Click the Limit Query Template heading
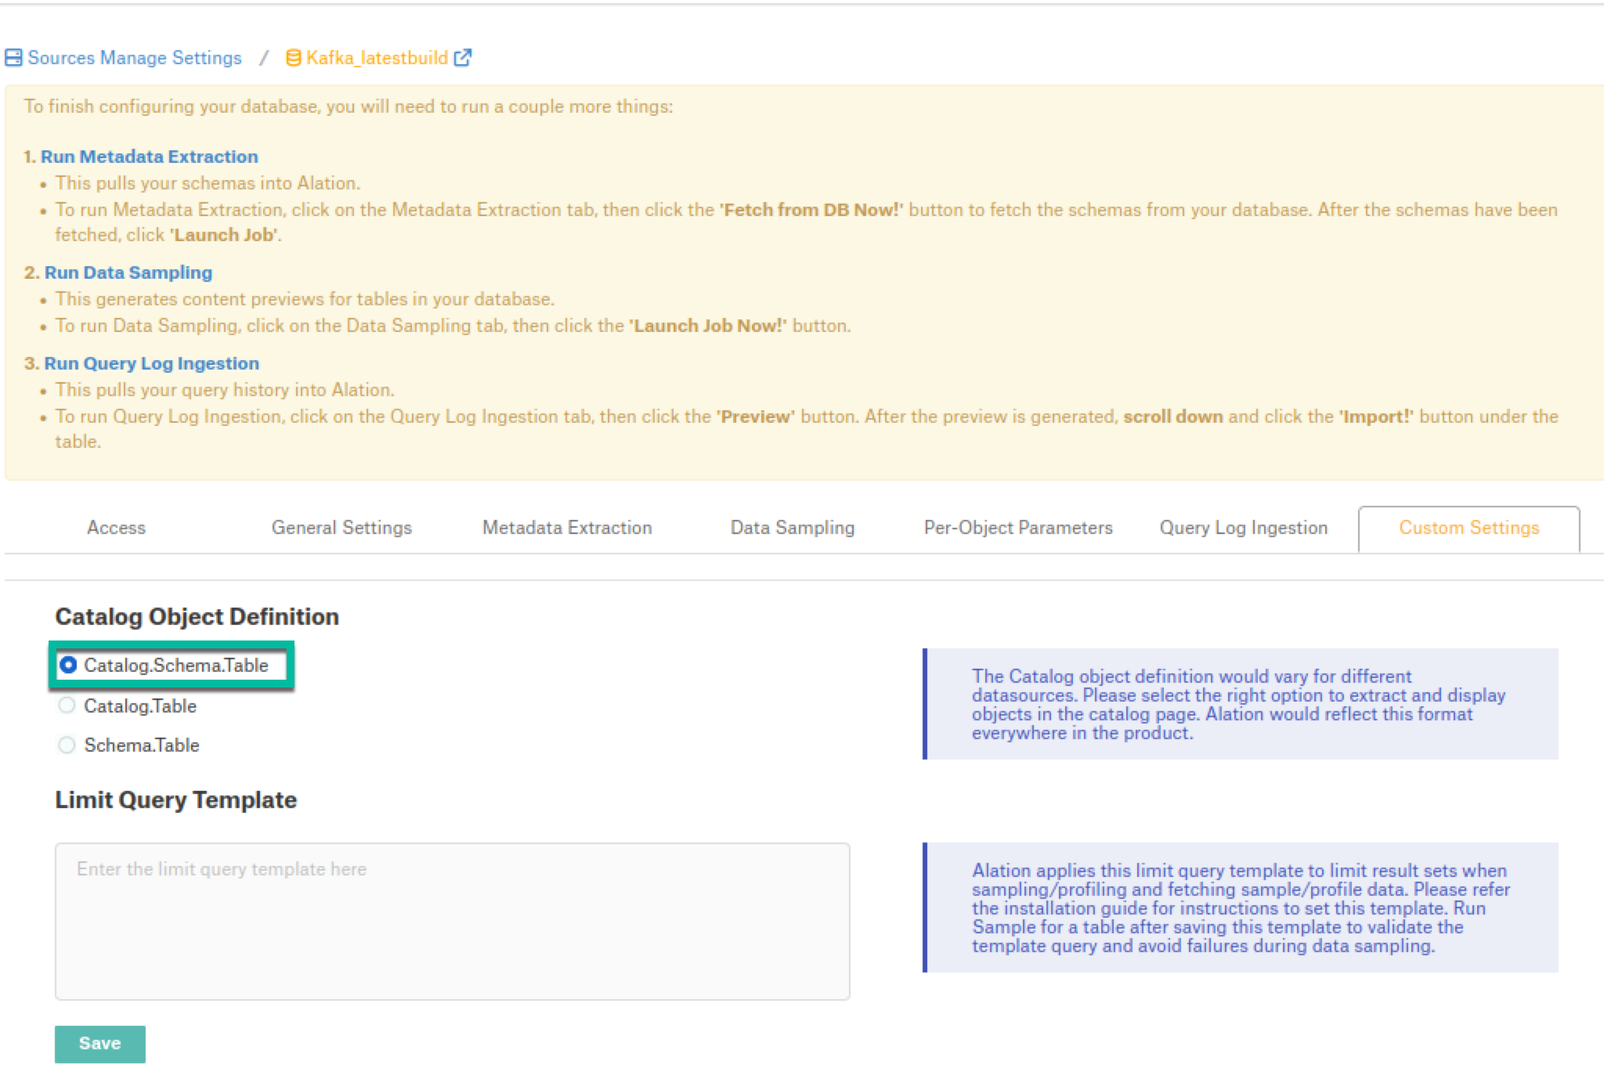 [x=176, y=800]
